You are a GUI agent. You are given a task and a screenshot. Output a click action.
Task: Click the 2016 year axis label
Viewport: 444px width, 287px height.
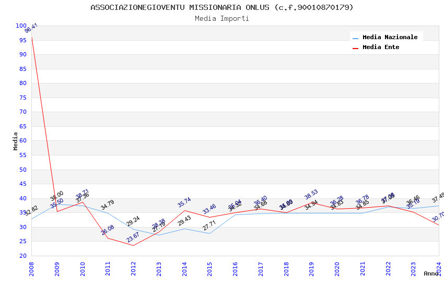[x=235, y=269]
